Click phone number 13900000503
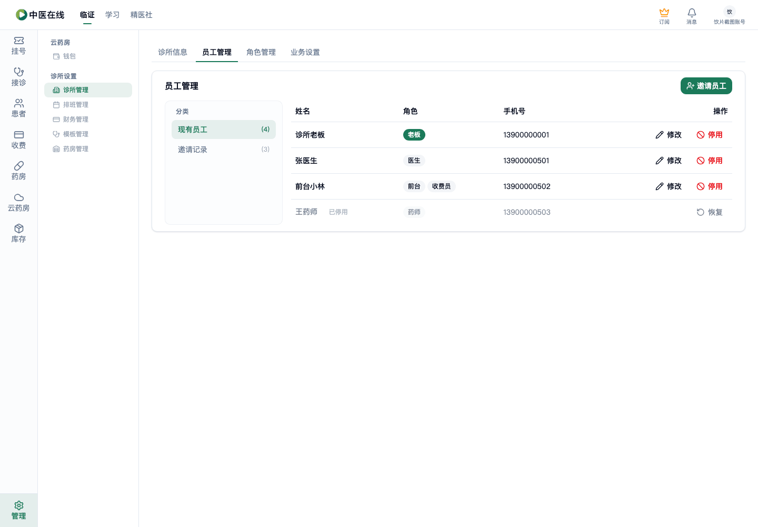This screenshot has width=758, height=527. click(x=527, y=212)
